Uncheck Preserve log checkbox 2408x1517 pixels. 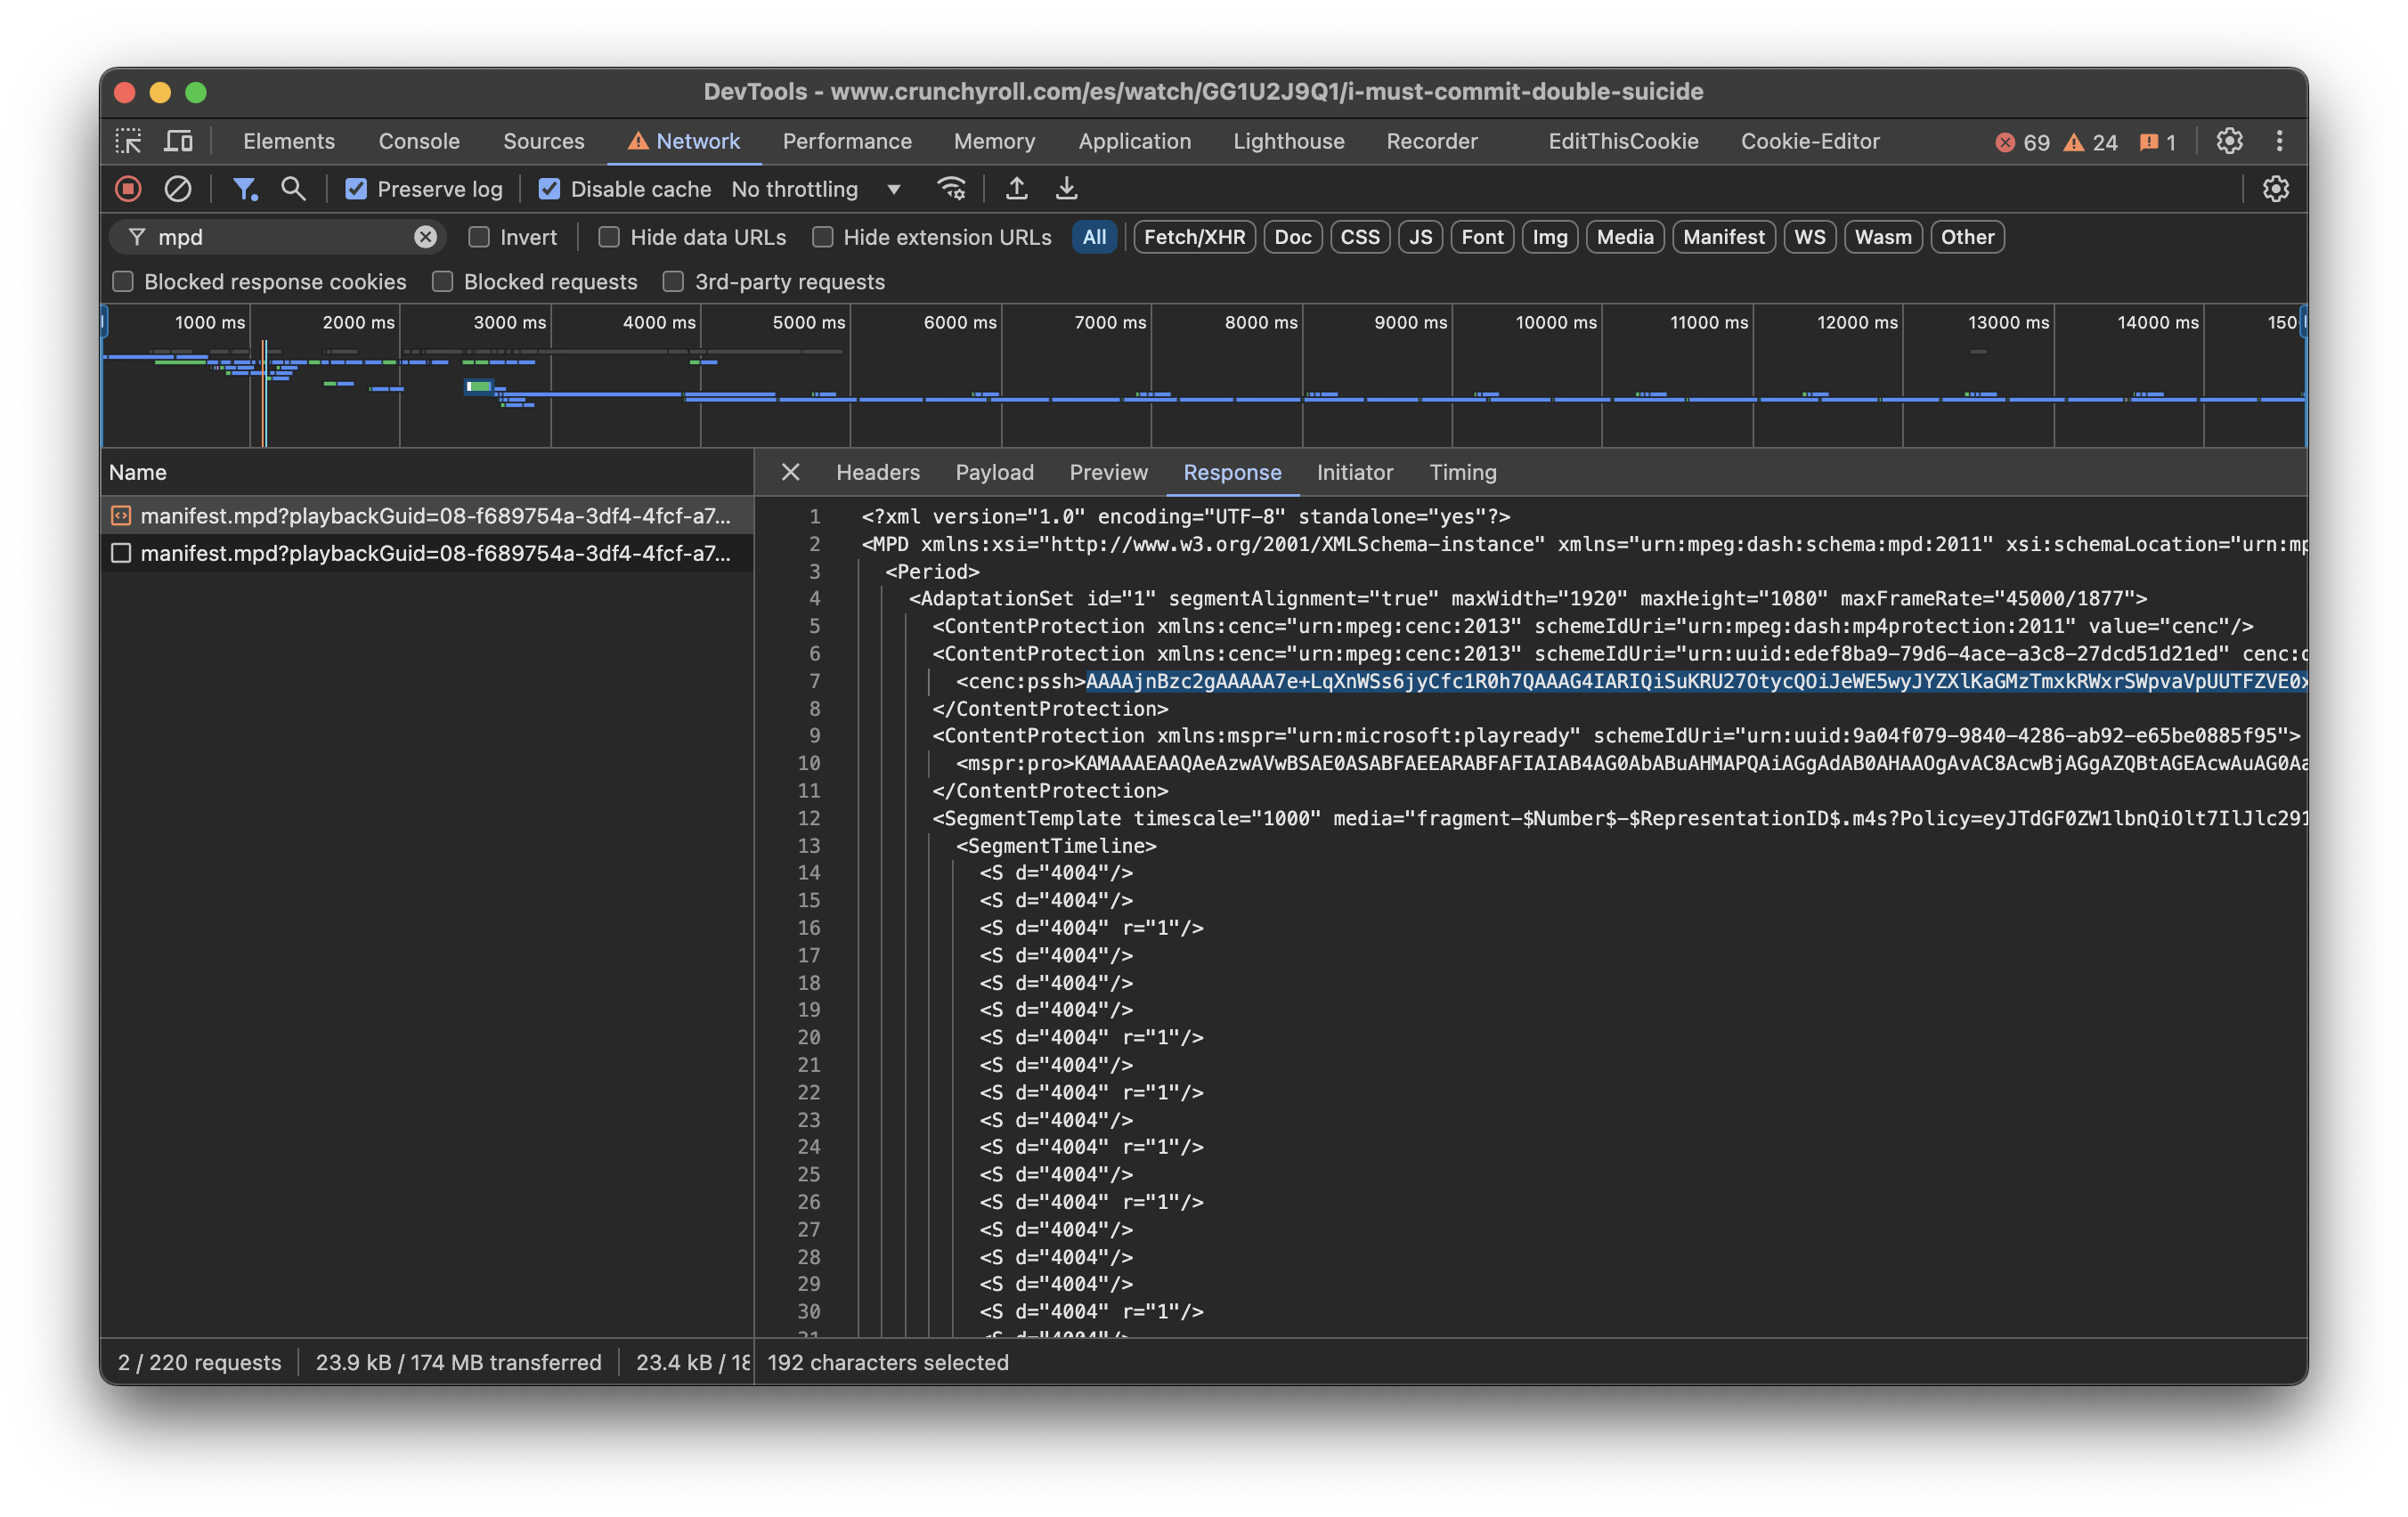[356, 189]
